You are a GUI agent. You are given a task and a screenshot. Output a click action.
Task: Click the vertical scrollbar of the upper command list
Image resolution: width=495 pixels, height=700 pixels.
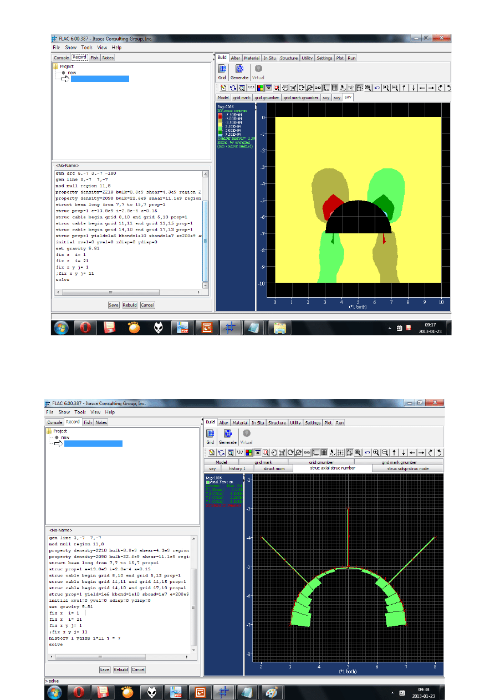(x=205, y=233)
